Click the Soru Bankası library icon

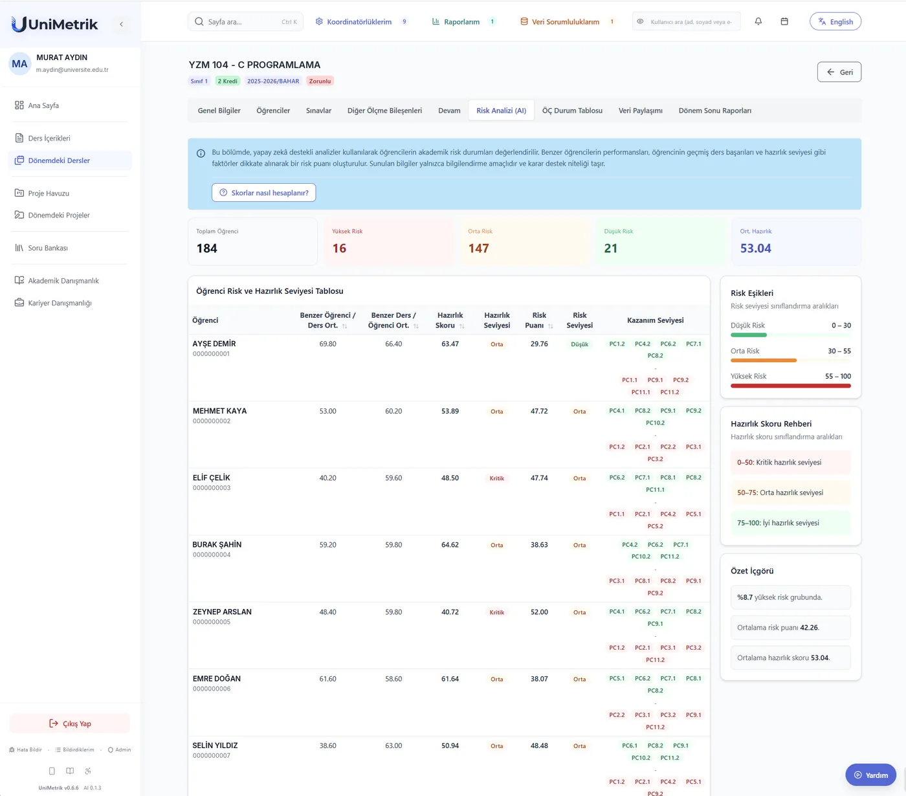pyautogui.click(x=19, y=248)
